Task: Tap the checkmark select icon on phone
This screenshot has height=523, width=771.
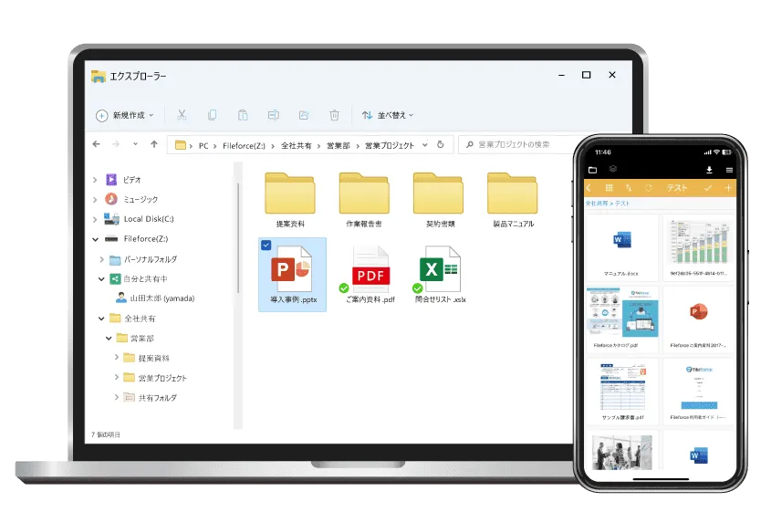Action: (x=707, y=188)
